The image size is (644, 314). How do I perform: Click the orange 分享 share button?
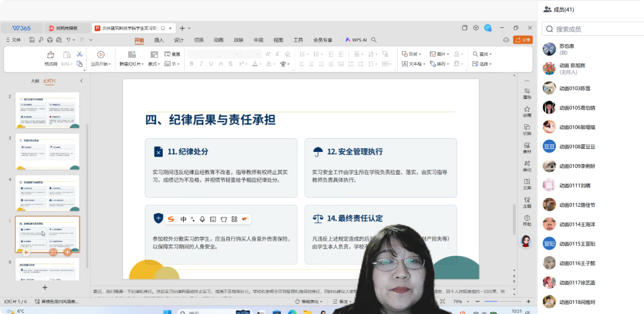pos(523,40)
